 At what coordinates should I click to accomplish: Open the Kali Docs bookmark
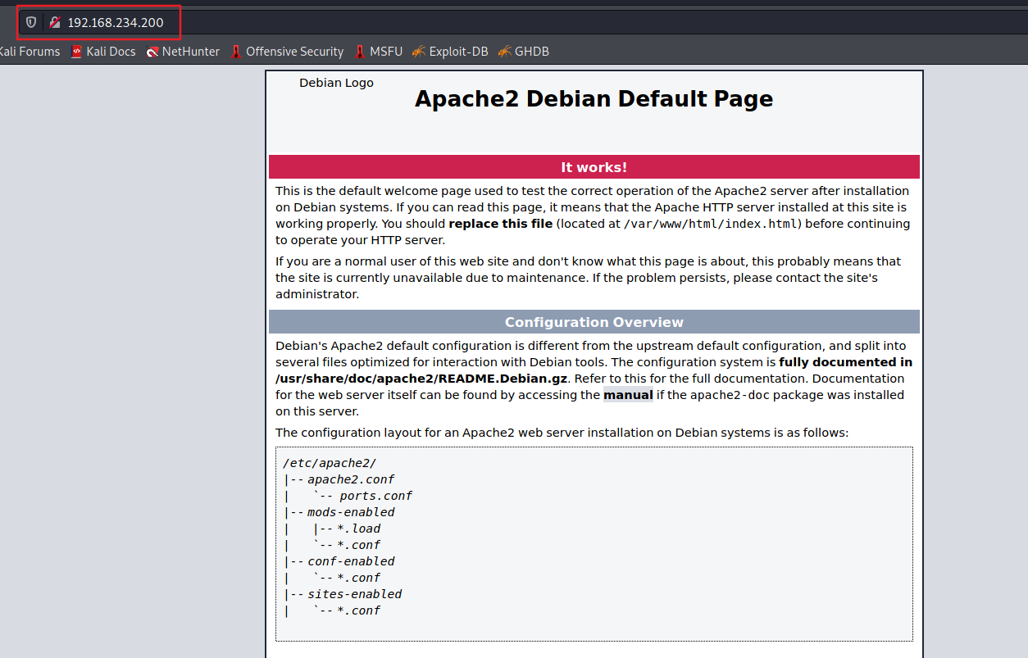[x=103, y=52]
